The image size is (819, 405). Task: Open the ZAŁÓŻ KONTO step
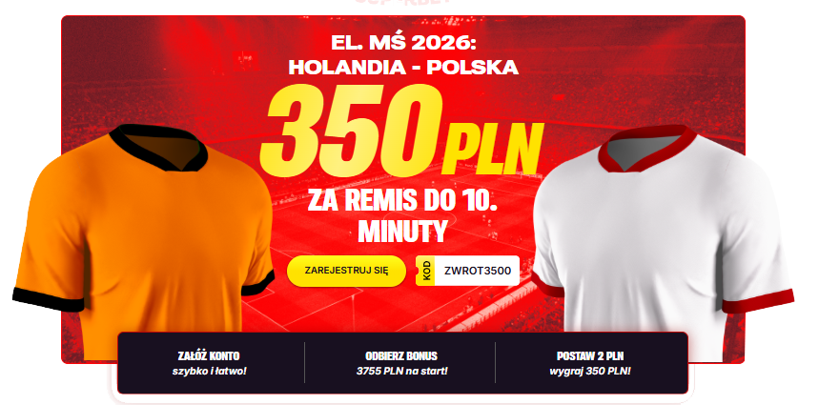click(x=209, y=363)
